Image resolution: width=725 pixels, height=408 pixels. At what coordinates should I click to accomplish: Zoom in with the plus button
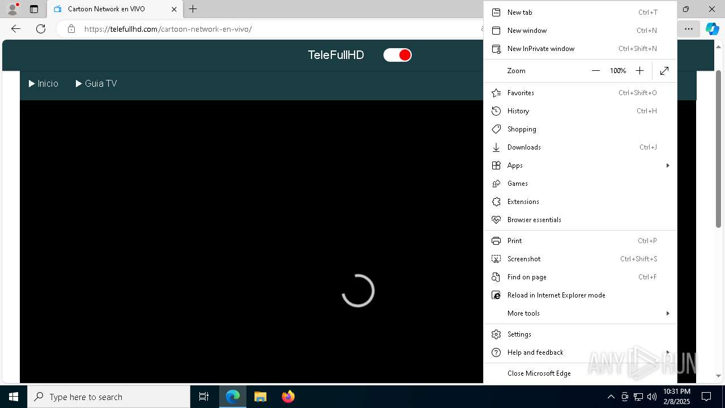[639, 71]
